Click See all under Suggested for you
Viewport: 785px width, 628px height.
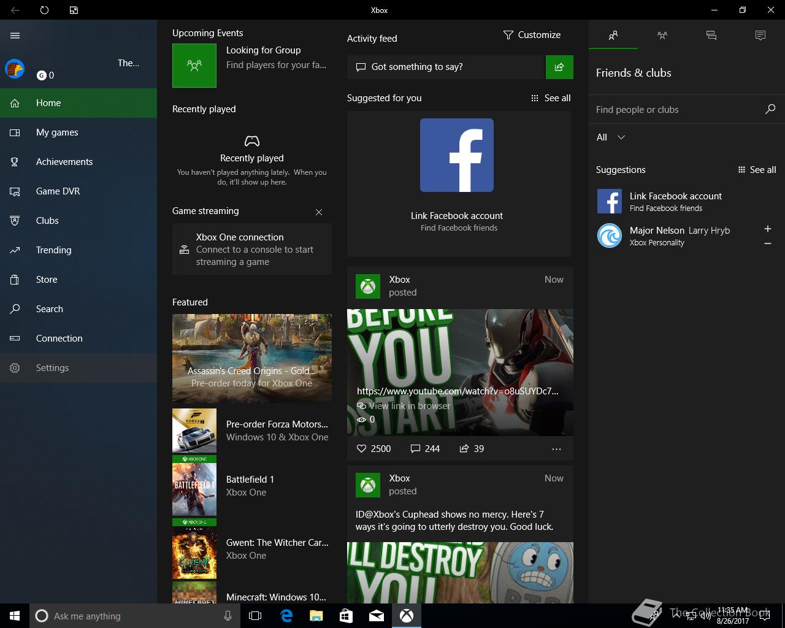(x=551, y=98)
